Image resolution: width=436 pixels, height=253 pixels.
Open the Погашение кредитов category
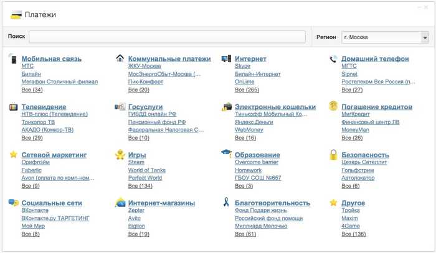coord(377,107)
